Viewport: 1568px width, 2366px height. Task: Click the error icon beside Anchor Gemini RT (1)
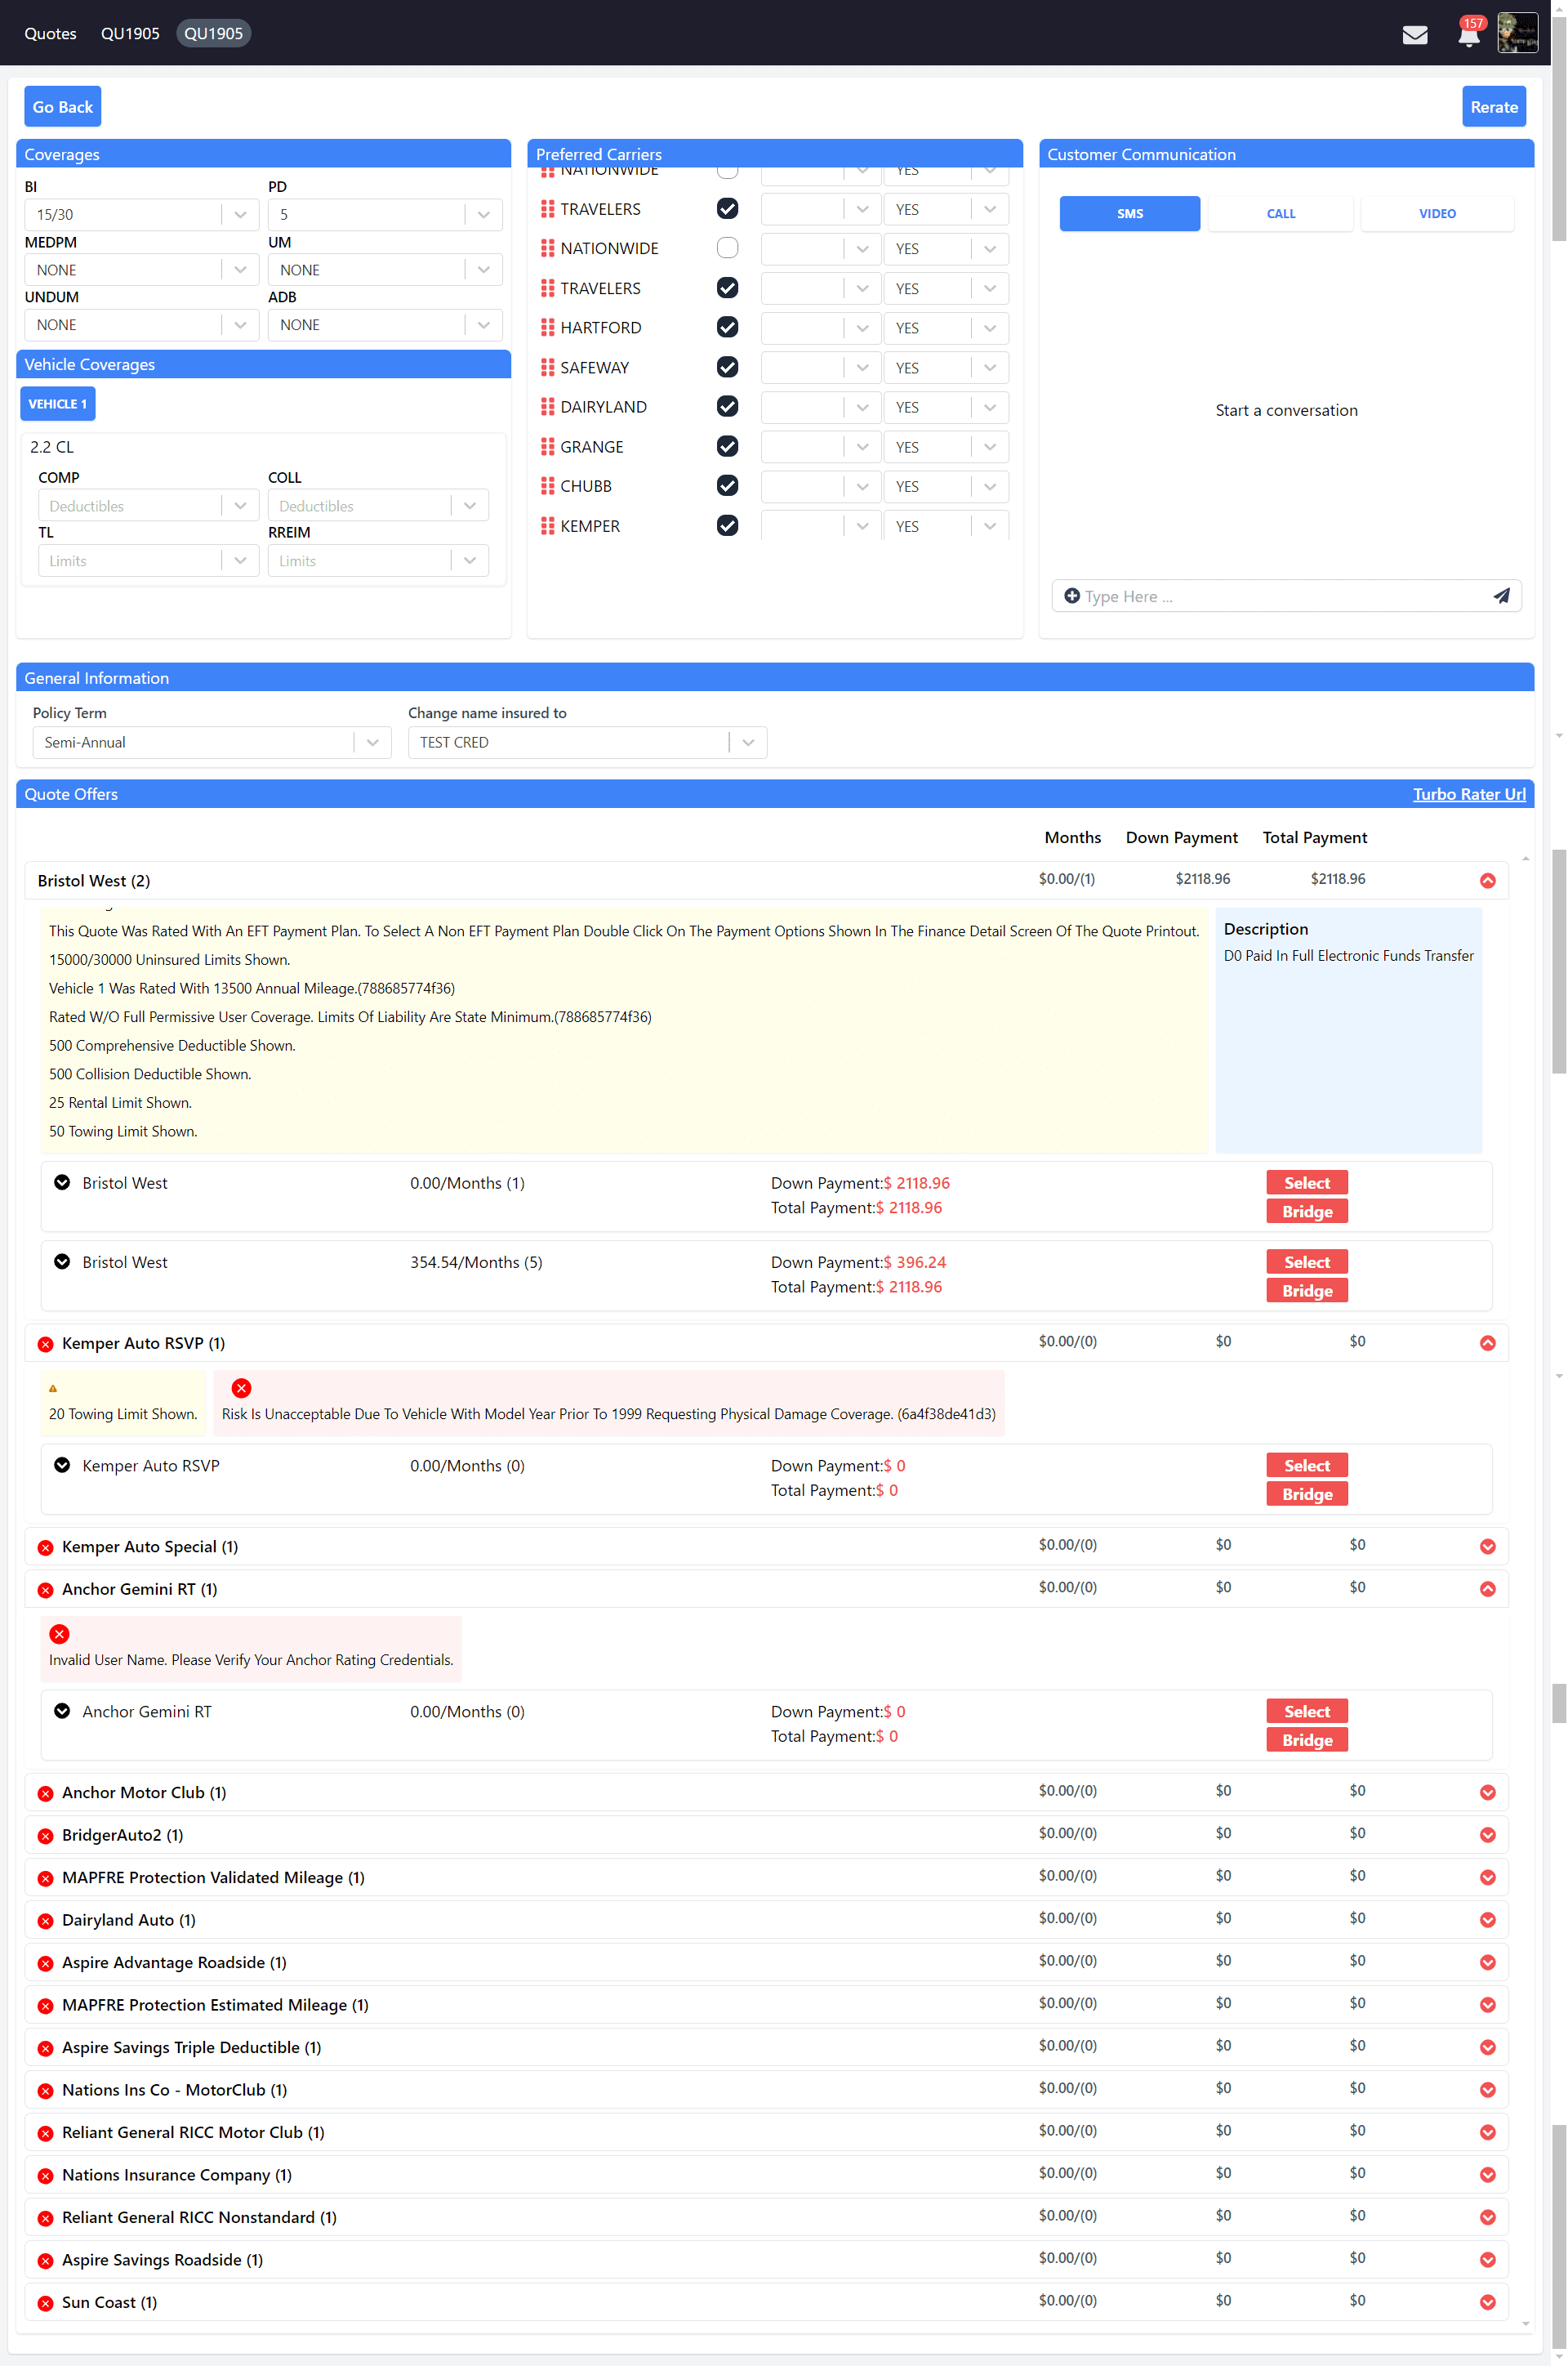tap(45, 1590)
